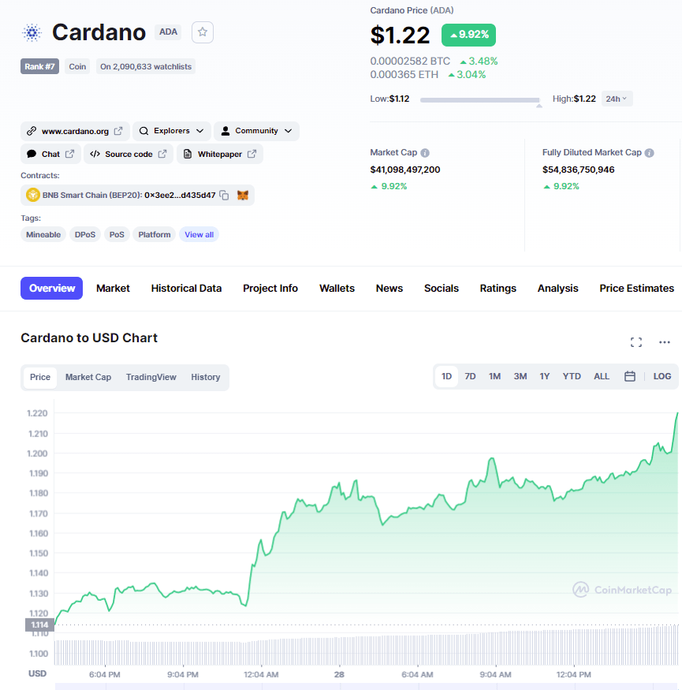Open fullscreen chart view icon
Viewport: 682px width, 690px height.
pos(636,342)
